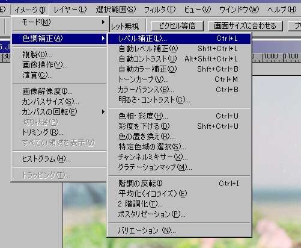Open 画像解像度(I)... dialog

tap(59, 91)
